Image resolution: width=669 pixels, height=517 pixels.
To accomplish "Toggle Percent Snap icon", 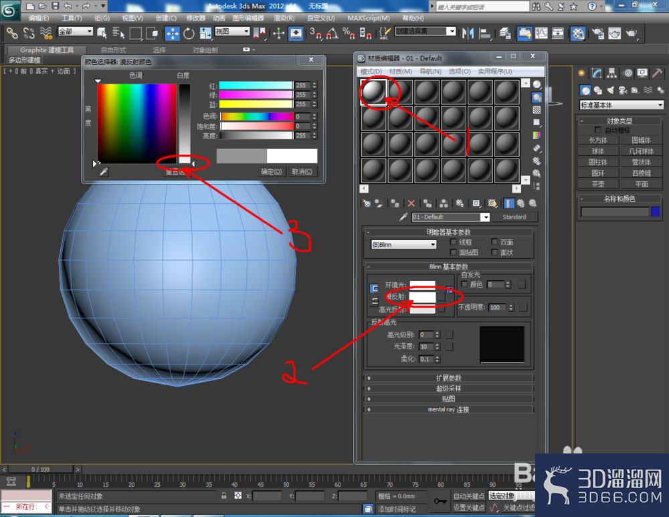I will pos(349,33).
